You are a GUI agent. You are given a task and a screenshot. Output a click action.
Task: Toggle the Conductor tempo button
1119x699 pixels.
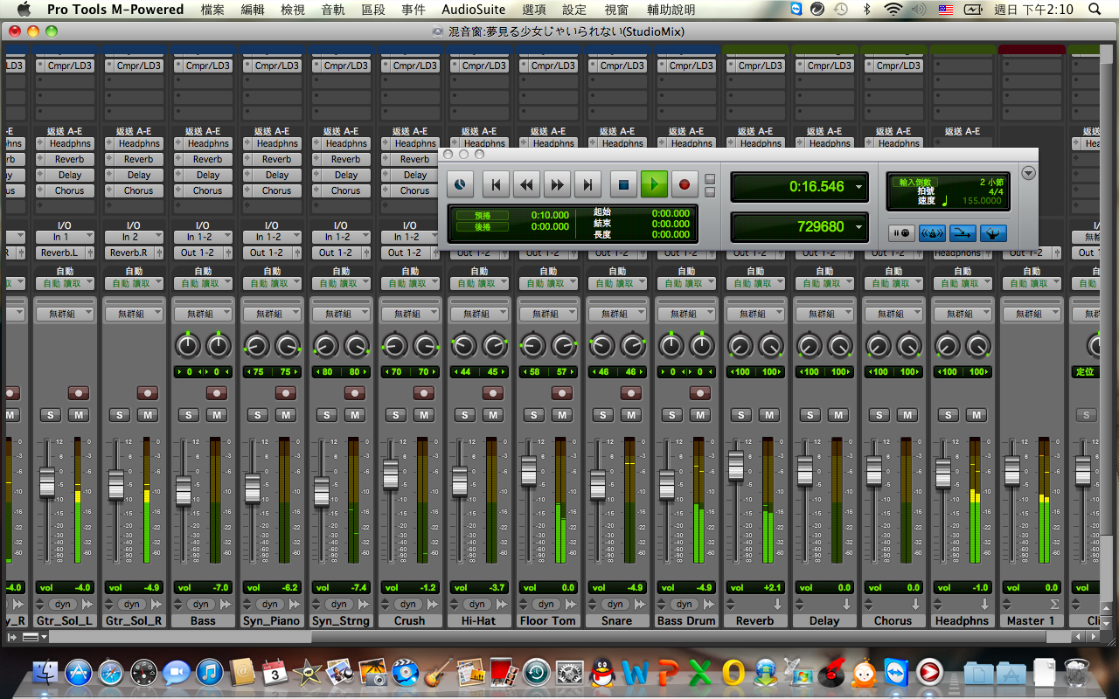pyautogui.click(x=992, y=233)
